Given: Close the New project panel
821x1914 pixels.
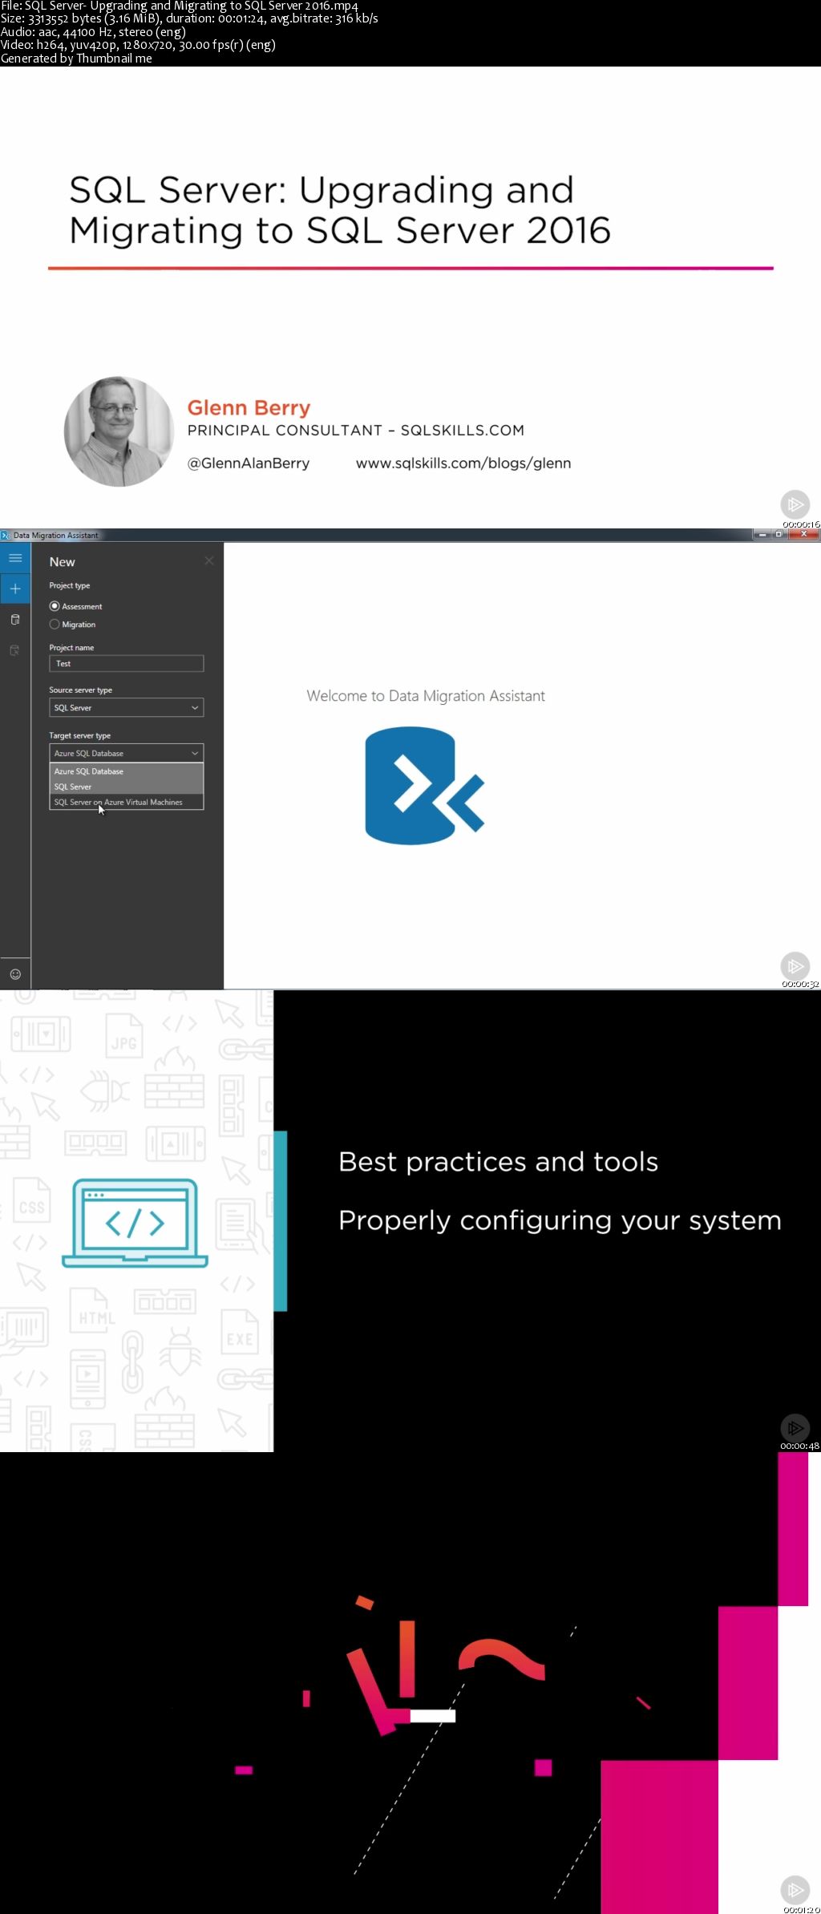Looking at the screenshot, I should click(x=209, y=560).
